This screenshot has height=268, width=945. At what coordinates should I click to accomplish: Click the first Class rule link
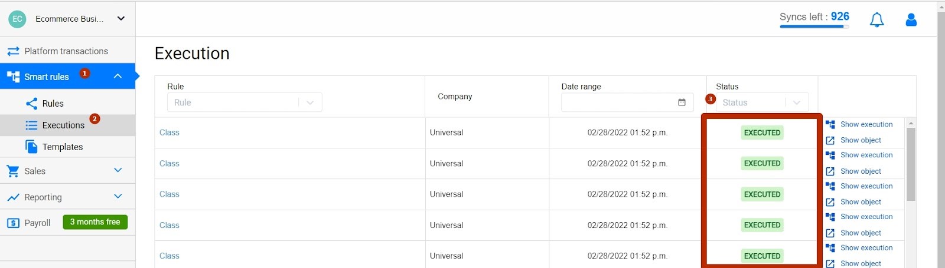(170, 133)
